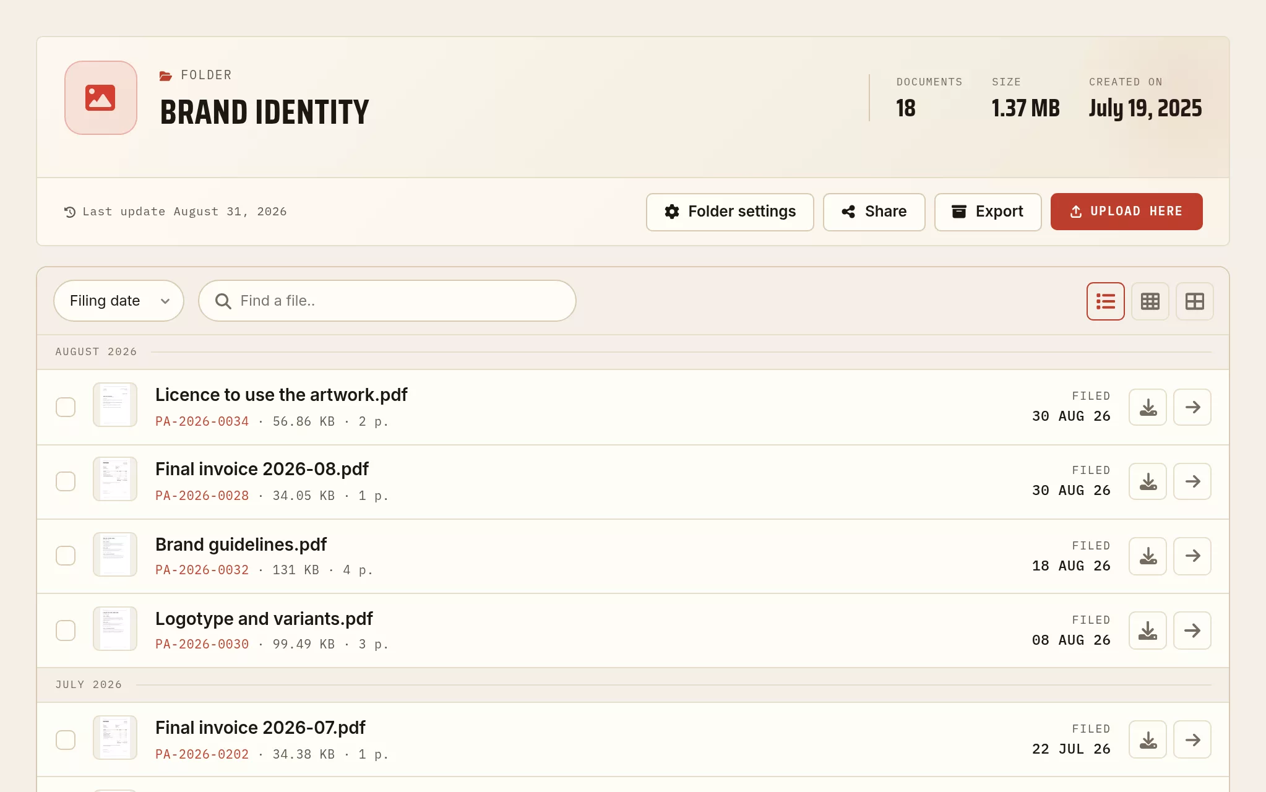Click the history icon beside Last update
1266x792 pixels.
click(70, 212)
